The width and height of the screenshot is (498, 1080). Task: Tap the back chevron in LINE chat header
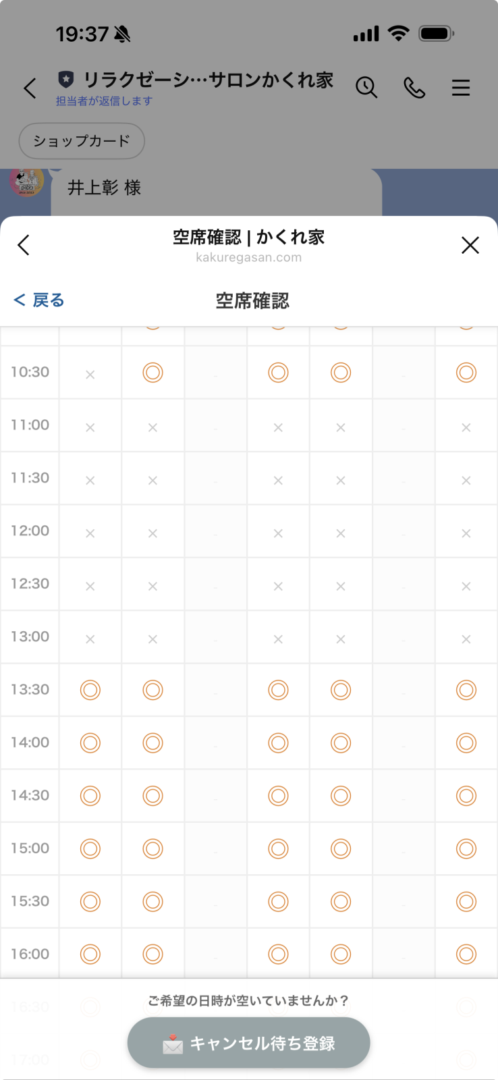tap(30, 88)
